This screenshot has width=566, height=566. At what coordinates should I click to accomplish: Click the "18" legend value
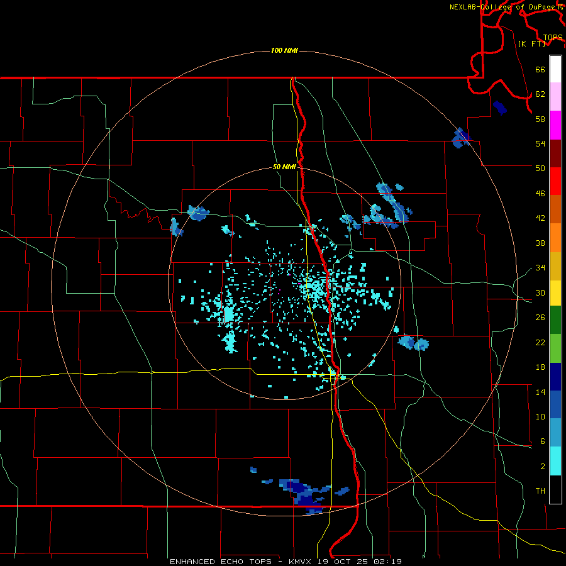coord(540,367)
